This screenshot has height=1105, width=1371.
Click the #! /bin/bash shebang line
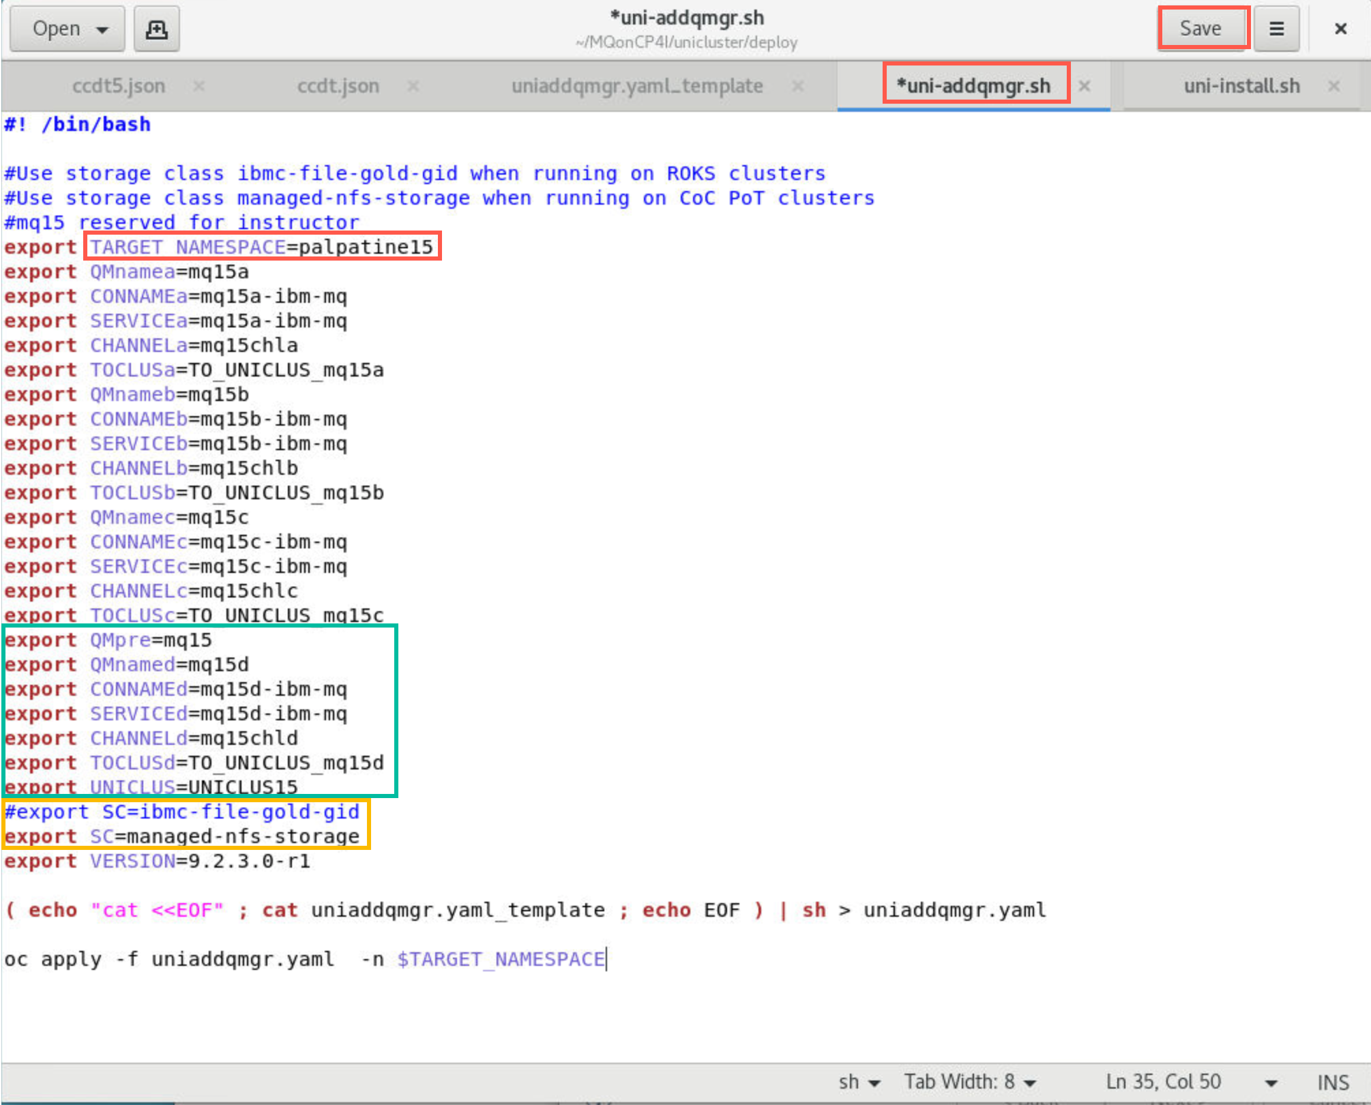[78, 124]
